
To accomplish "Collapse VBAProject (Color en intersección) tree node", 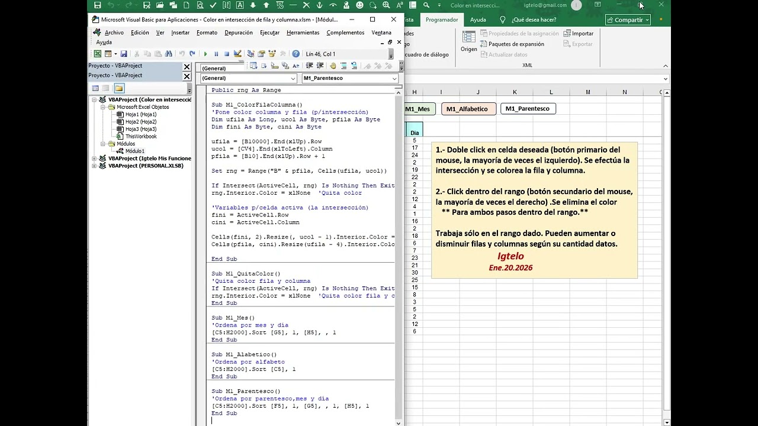I will coord(95,100).
